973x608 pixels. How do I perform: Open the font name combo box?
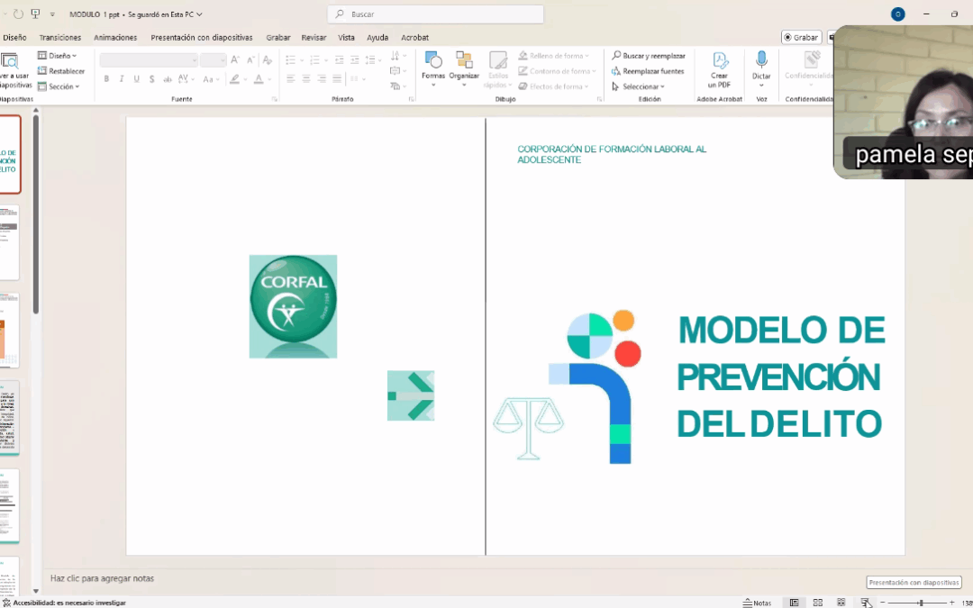pos(149,60)
